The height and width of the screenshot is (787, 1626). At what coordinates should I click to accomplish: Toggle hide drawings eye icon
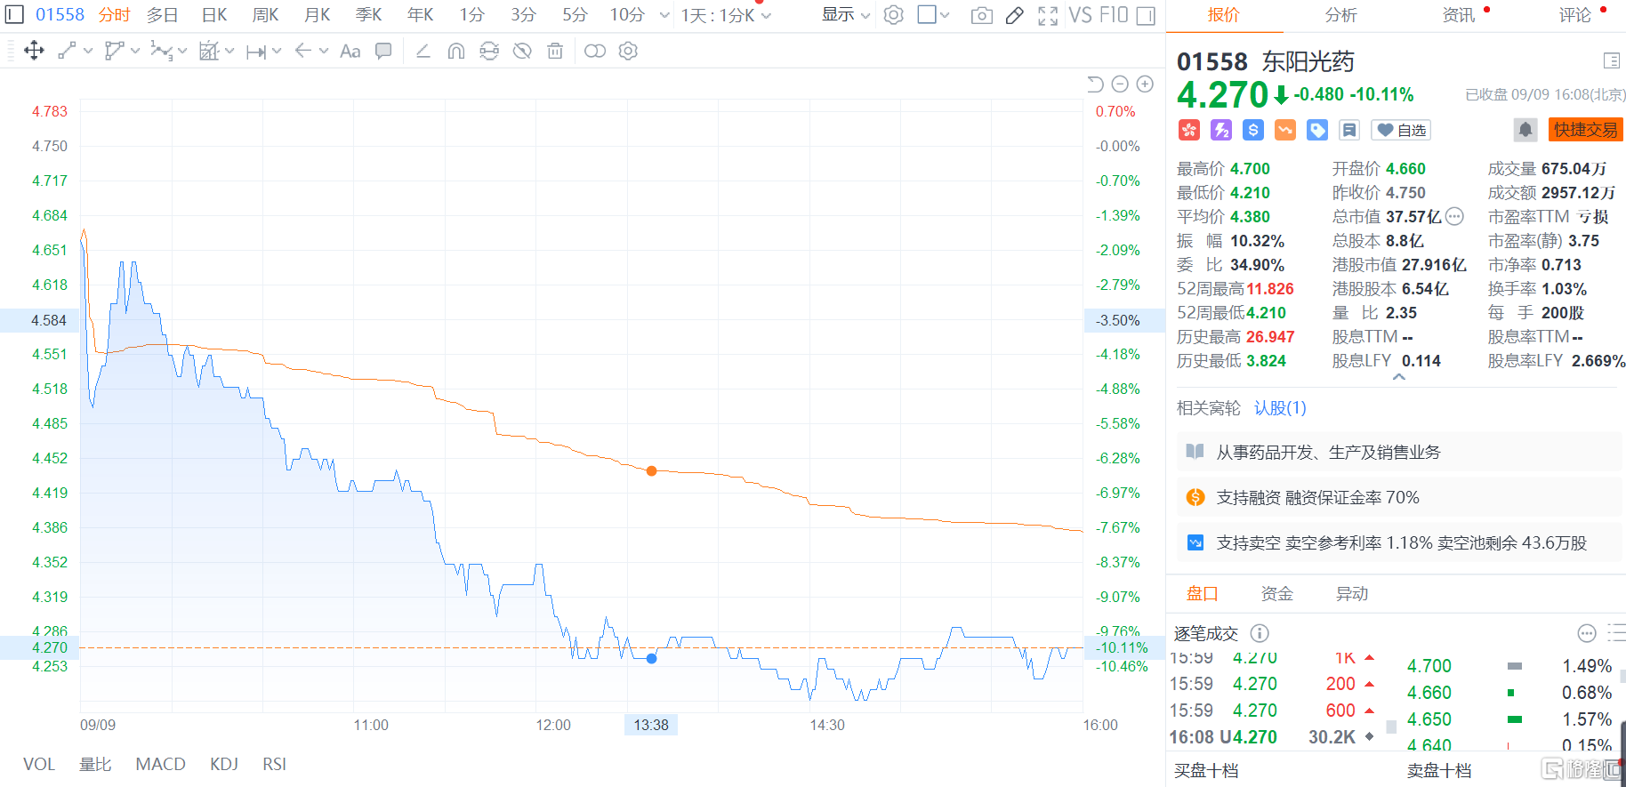click(x=522, y=52)
